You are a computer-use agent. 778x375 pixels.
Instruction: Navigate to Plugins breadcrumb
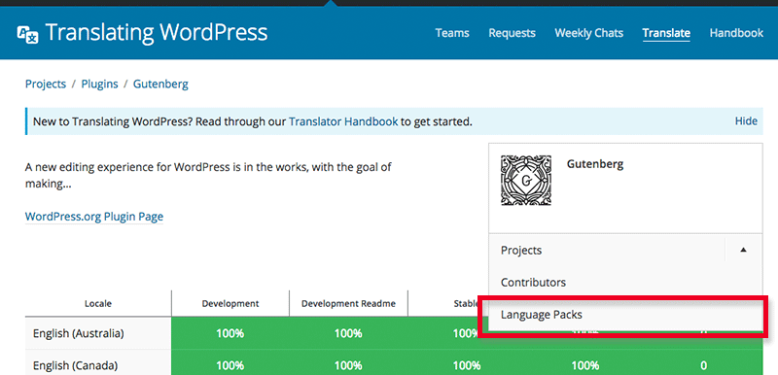coord(100,84)
